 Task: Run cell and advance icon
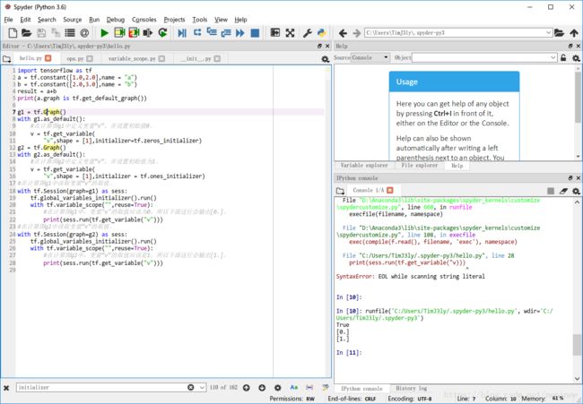134,32
